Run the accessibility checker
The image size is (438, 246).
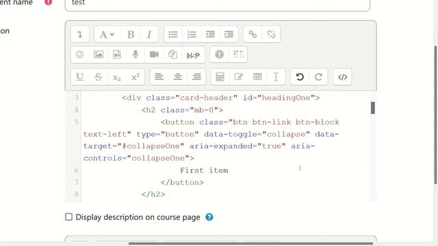coord(219,55)
